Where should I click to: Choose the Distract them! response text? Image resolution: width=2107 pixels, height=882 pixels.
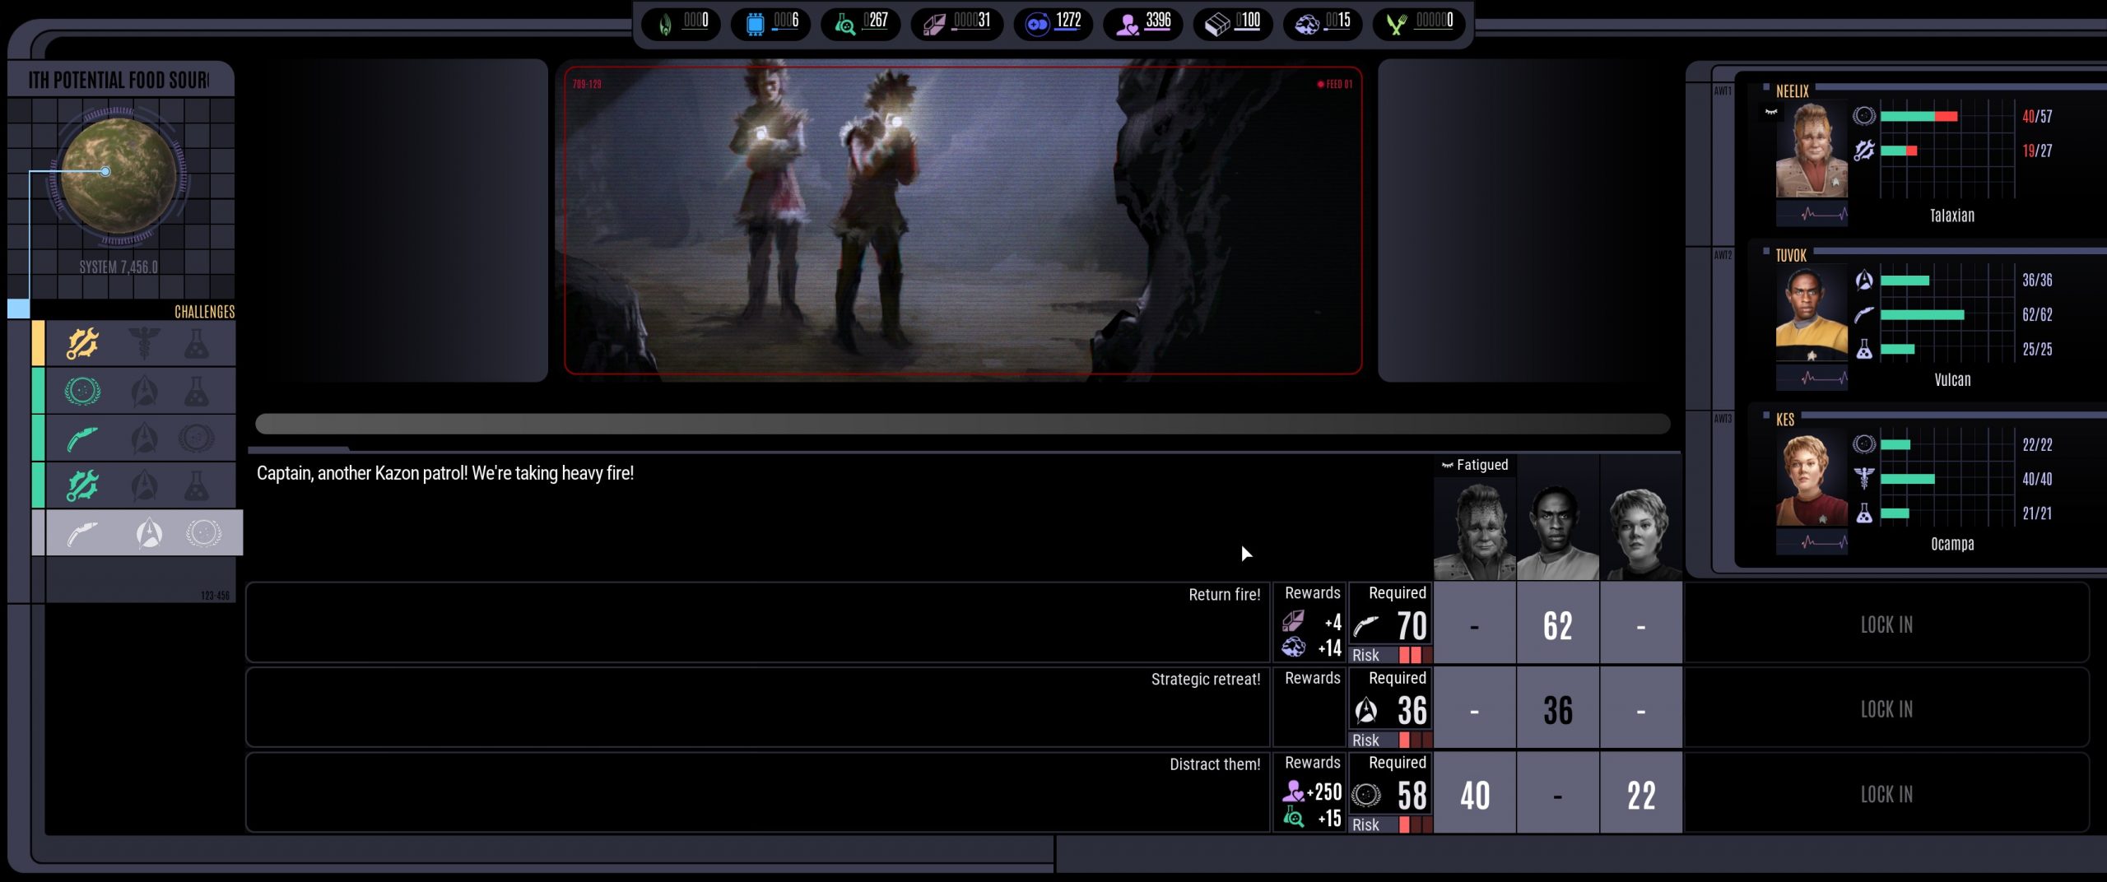(1214, 764)
